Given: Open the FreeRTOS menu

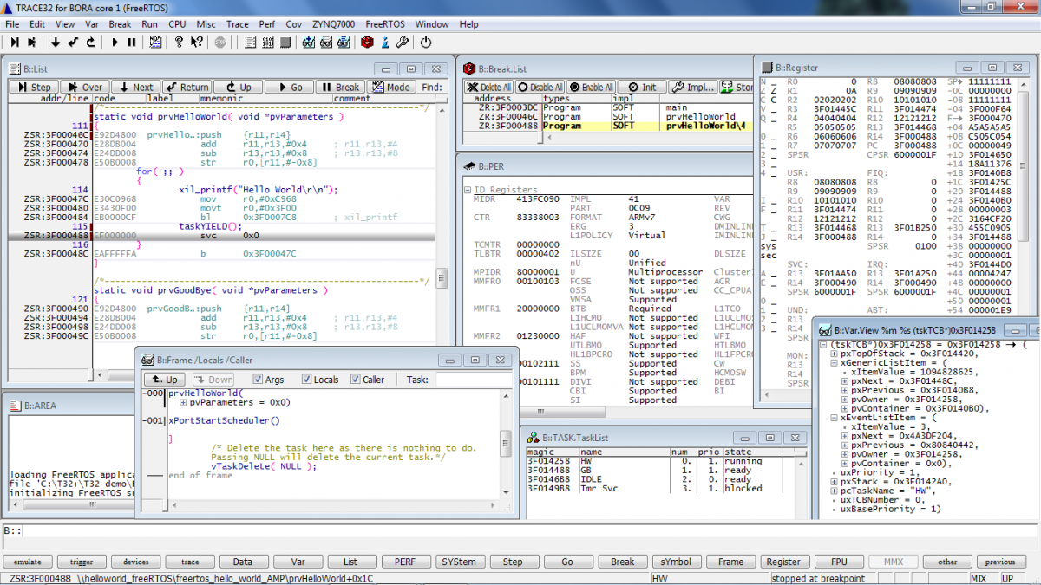Looking at the screenshot, I should [387, 24].
